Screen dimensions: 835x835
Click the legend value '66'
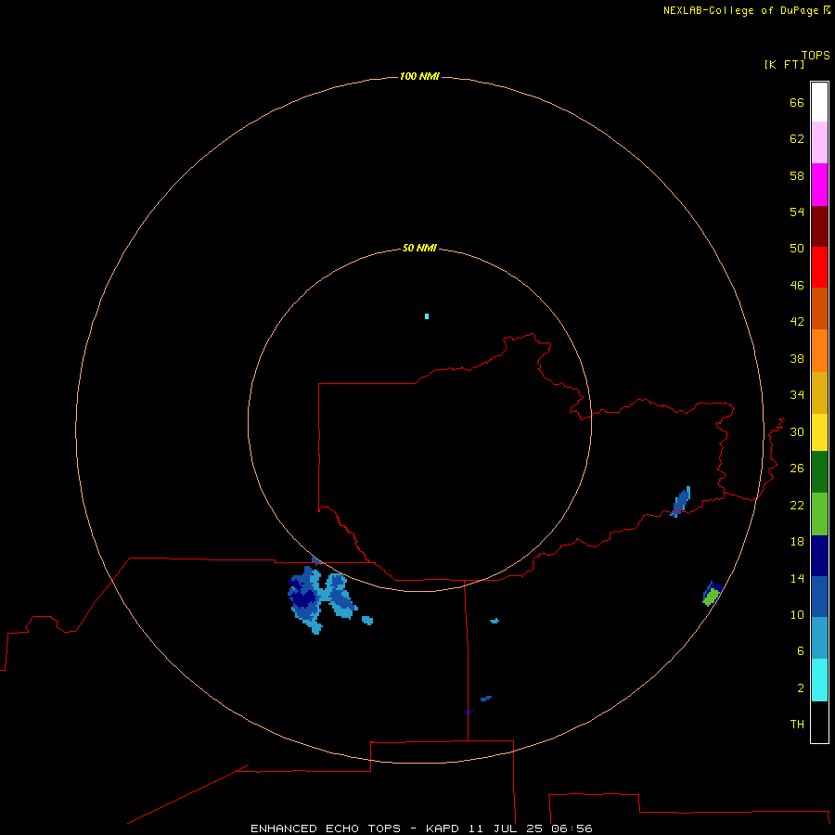point(797,102)
